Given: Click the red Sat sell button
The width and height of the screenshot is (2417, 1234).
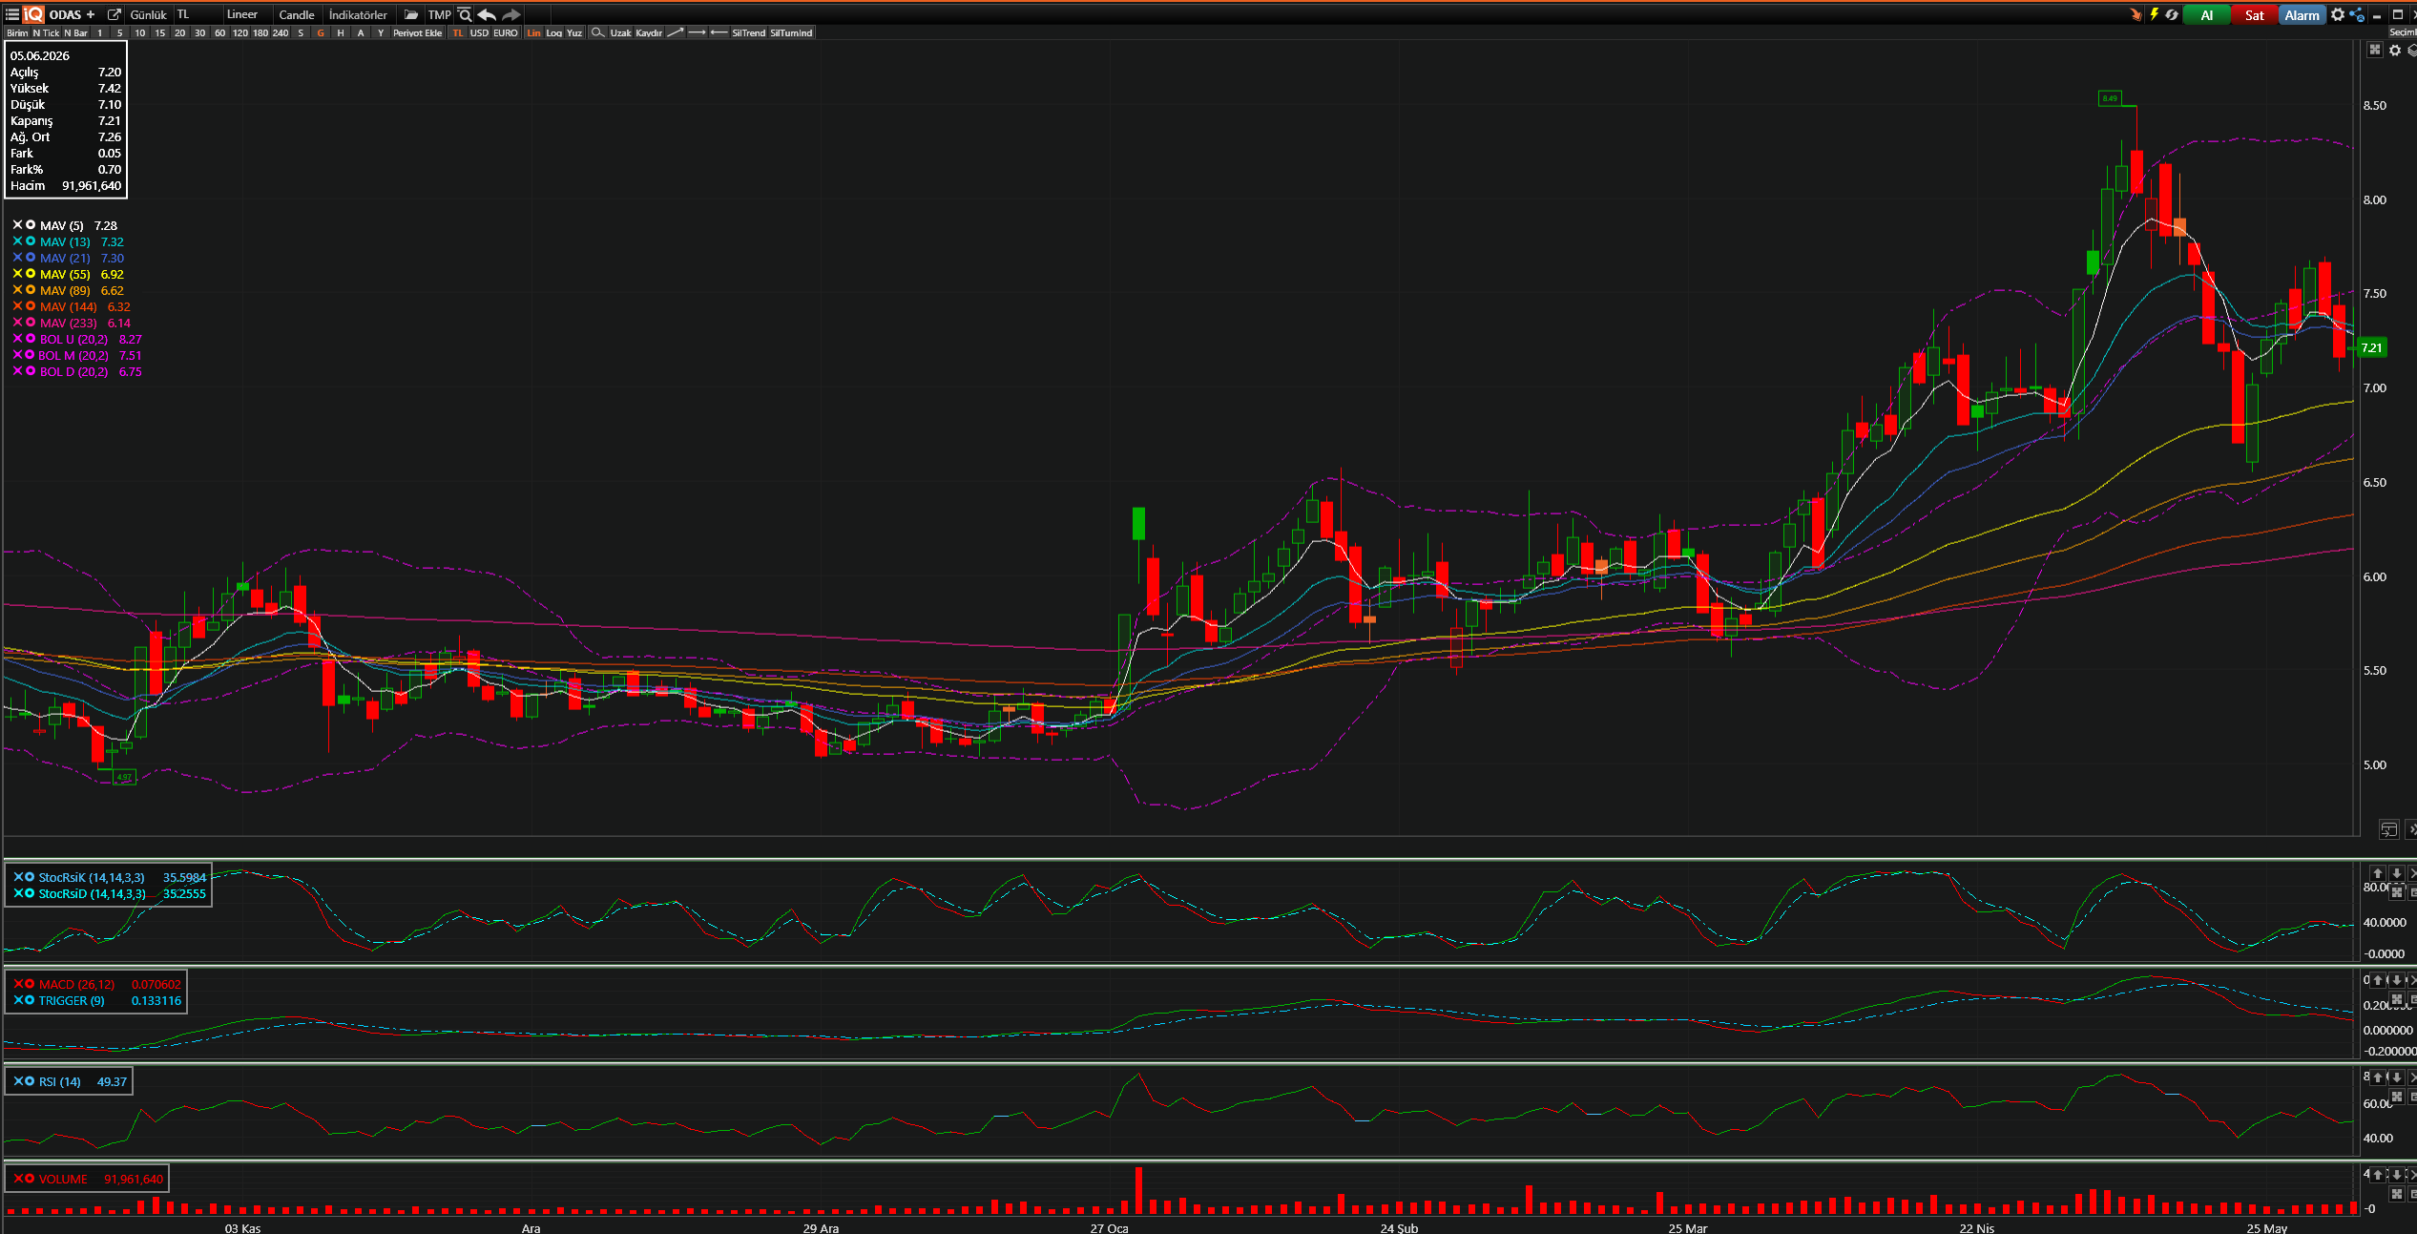Looking at the screenshot, I should (2254, 14).
